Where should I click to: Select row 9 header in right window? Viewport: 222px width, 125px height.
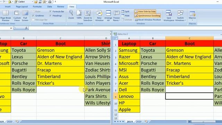116,97
